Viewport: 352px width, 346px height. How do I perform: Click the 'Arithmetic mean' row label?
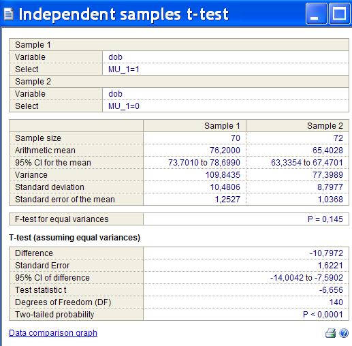(x=45, y=151)
